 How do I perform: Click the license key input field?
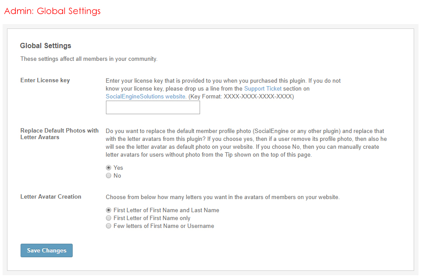click(153, 108)
